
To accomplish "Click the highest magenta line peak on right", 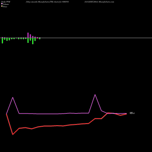I will click(x=95, y=95).
